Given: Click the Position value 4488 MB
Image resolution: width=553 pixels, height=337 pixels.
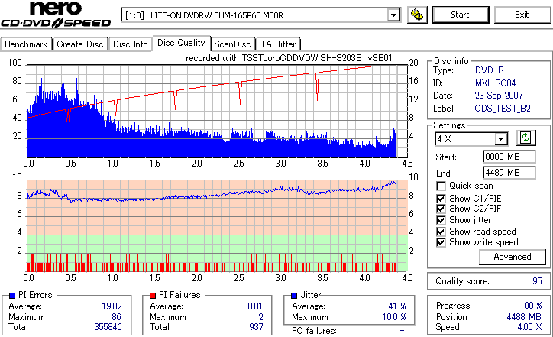Looking at the screenshot, I should (524, 317).
